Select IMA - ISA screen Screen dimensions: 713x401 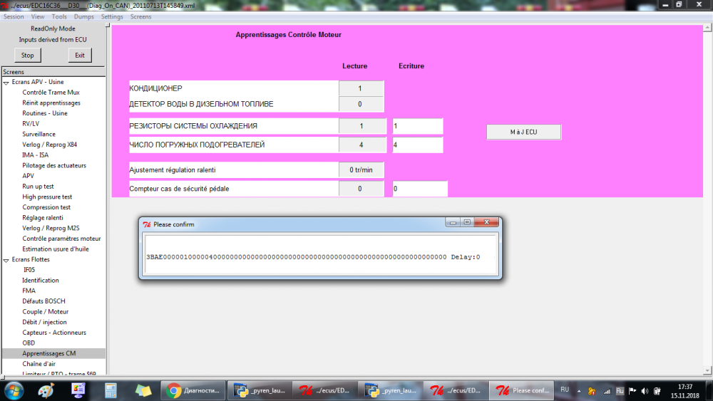[35, 155]
